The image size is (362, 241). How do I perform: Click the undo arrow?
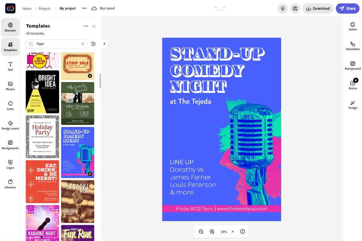(216, 8)
